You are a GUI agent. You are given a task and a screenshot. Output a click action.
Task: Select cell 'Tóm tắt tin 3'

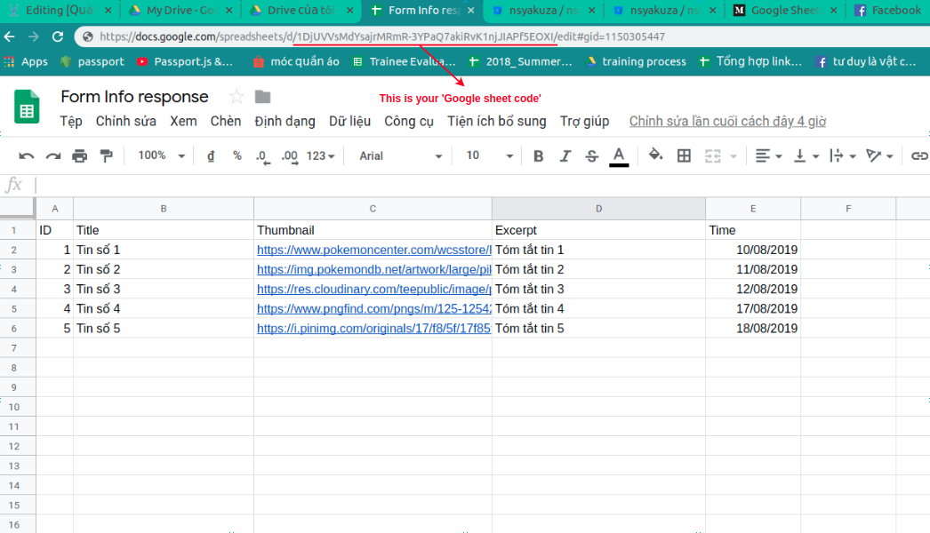tap(598, 289)
